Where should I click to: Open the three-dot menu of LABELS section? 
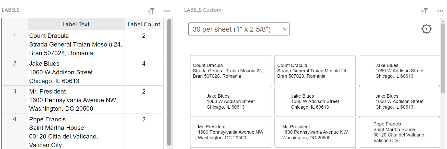click(167, 11)
